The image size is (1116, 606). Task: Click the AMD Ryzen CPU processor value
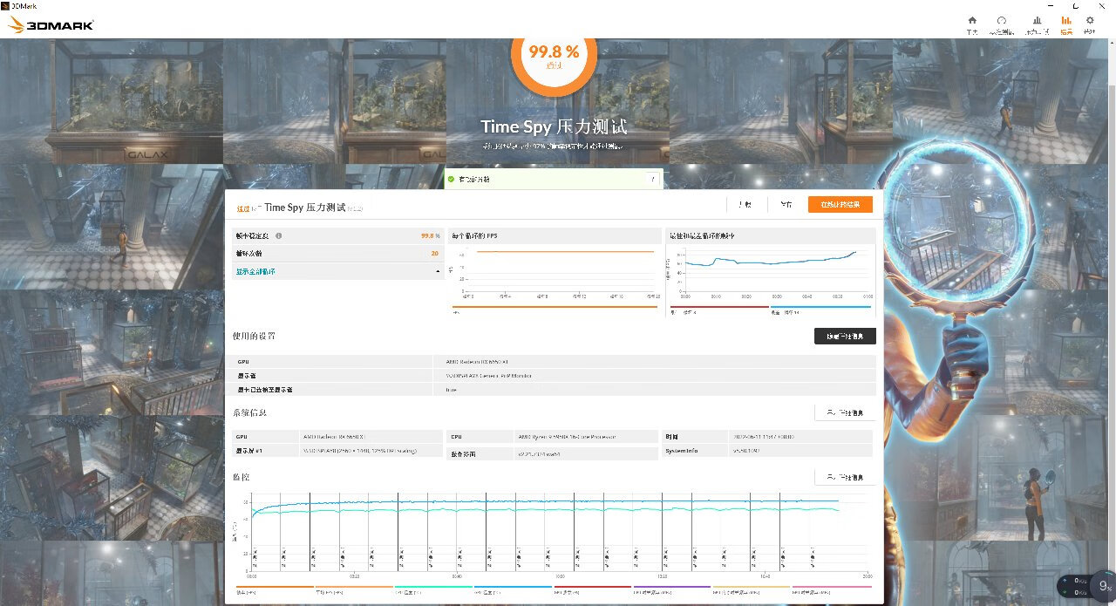pyautogui.click(x=567, y=436)
